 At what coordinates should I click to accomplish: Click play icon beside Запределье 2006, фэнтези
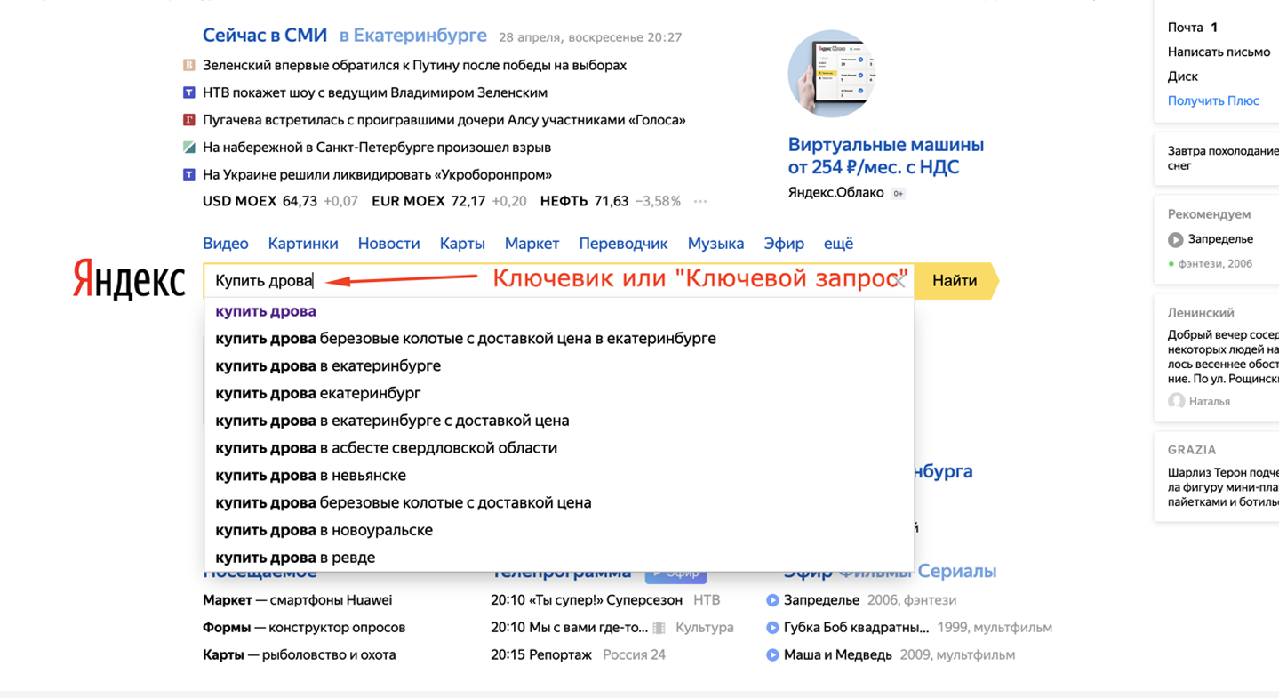pos(772,600)
